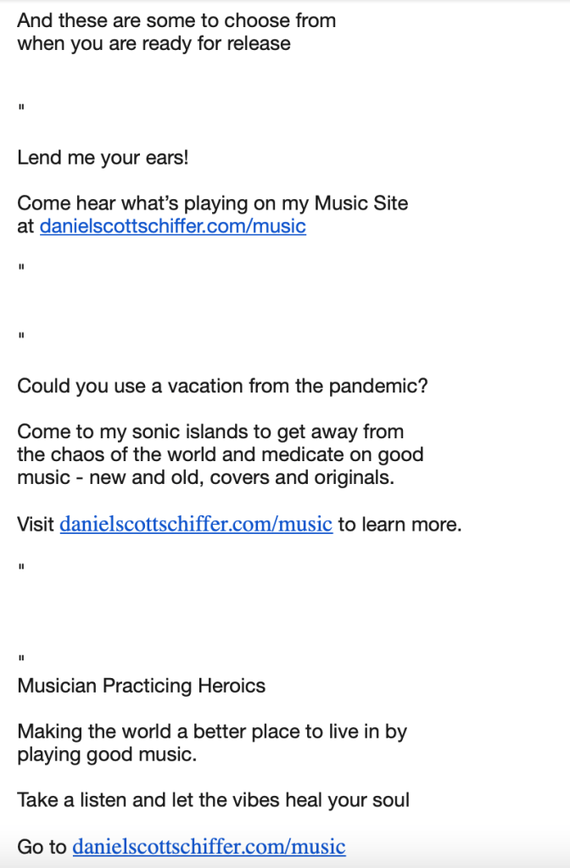
Task: Click 'Come hear what's playing on my Music Site'
Action: point(212,203)
